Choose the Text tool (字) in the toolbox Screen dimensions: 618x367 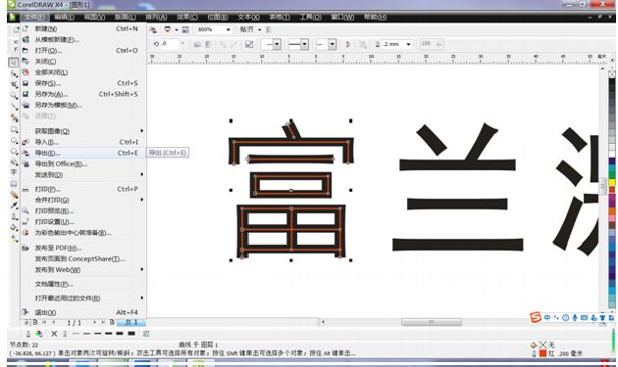14,172
